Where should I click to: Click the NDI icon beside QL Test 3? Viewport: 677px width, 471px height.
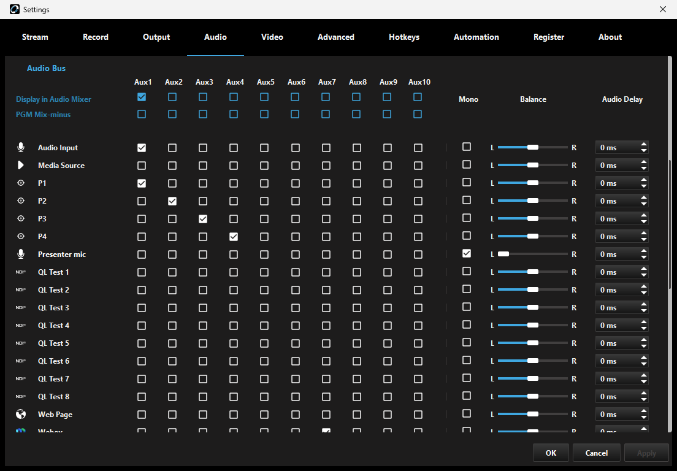tap(21, 307)
